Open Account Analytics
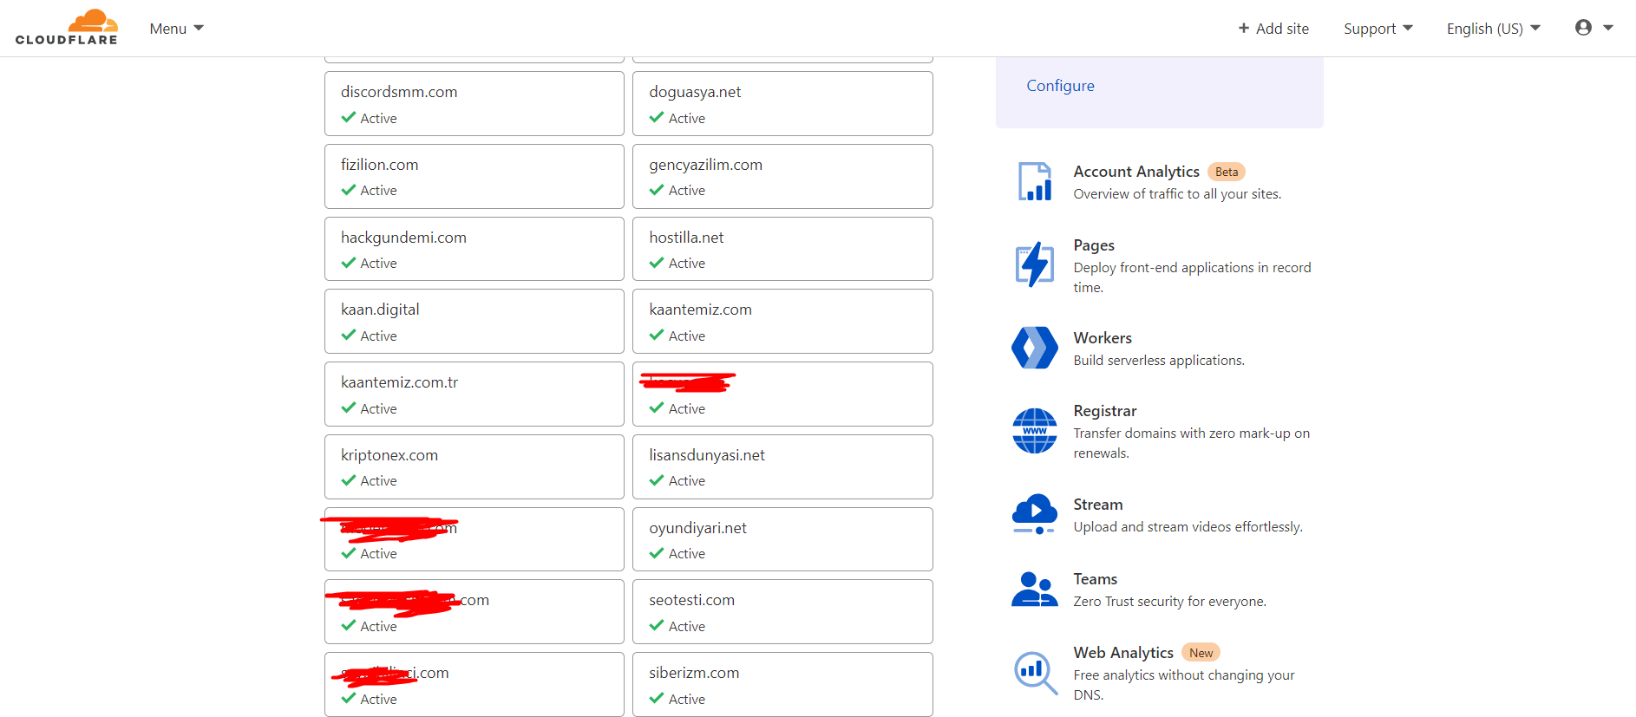 pos(1136,172)
